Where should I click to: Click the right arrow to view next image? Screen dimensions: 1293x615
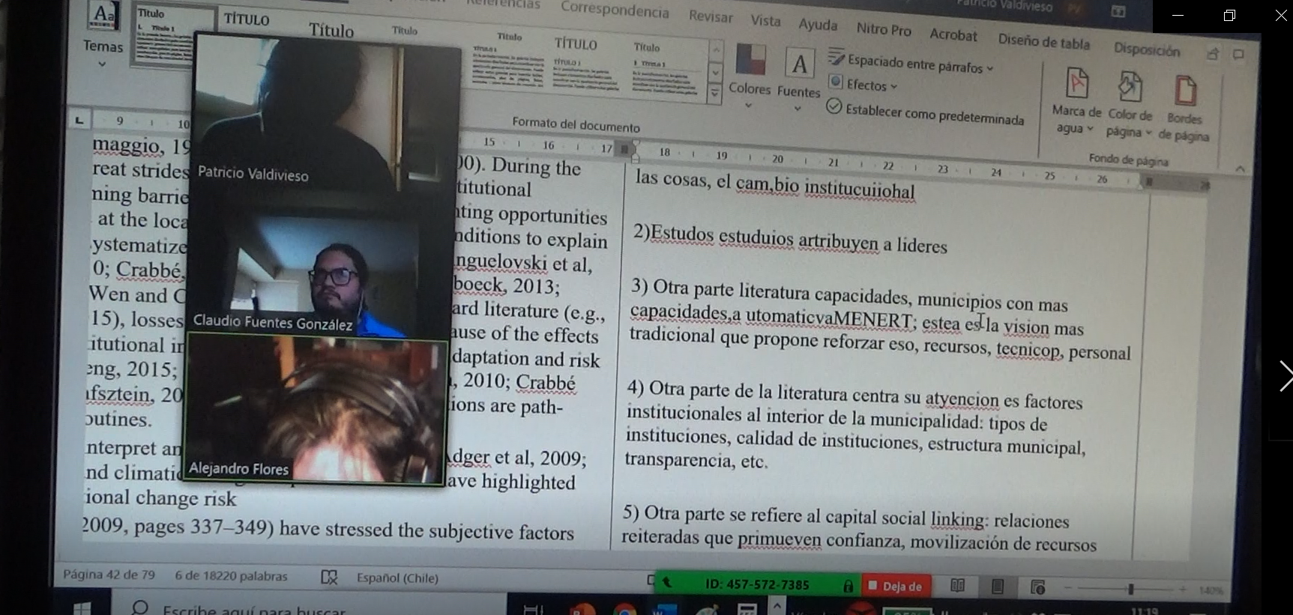[x=1286, y=376]
